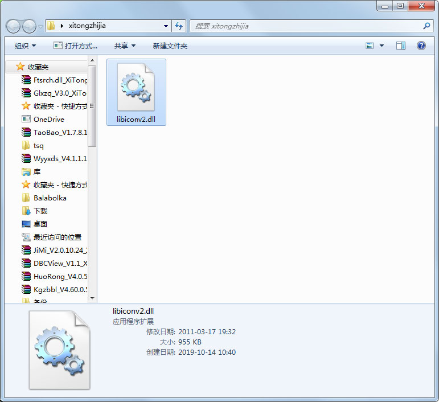This screenshot has height=402, width=439.
Task: Open OneDrive in the navigation pane
Action: pos(48,120)
